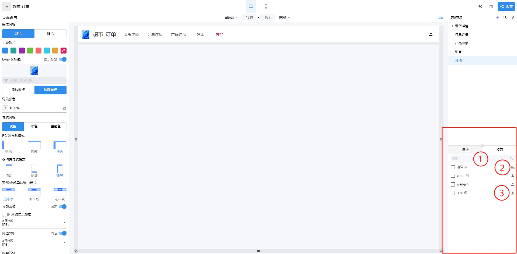Viewport: 517px width, 254px height.
Task: Click the image link icon under logo
Action: tap(6, 80)
